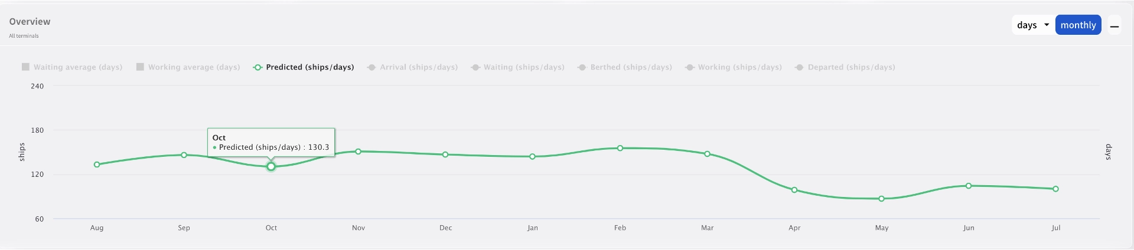This screenshot has height=250, width=1134.
Task: Click the Overview panel title
Action: 30,22
